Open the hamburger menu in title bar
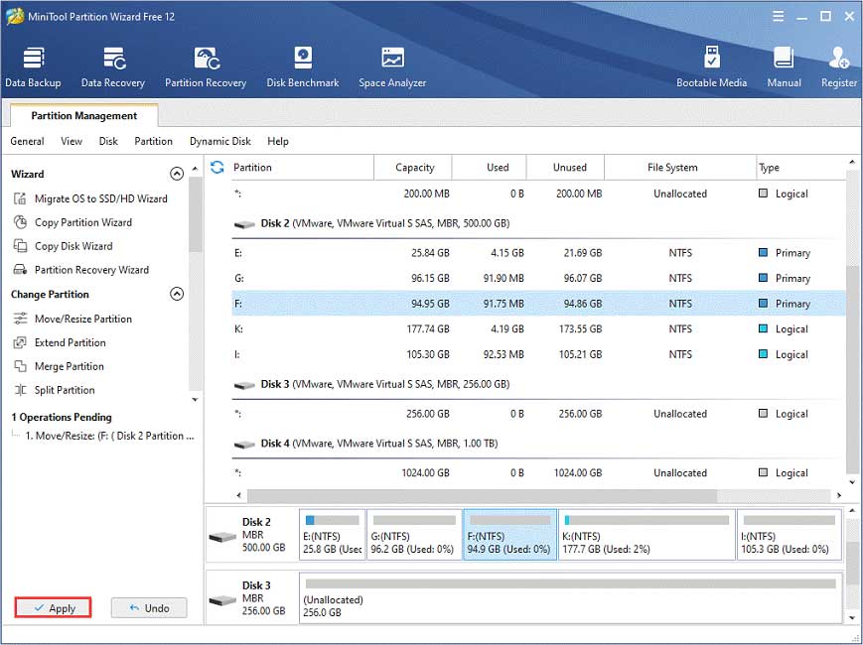 click(x=778, y=17)
